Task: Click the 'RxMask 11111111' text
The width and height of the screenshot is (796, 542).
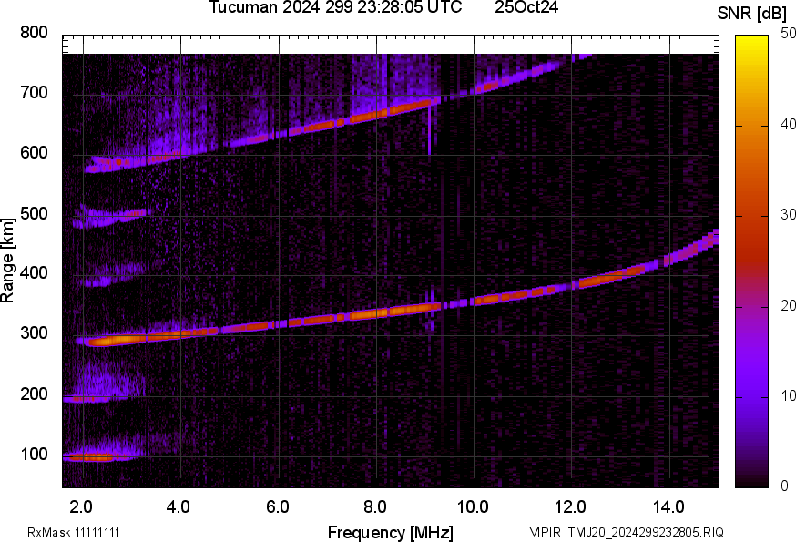Action: click(74, 532)
